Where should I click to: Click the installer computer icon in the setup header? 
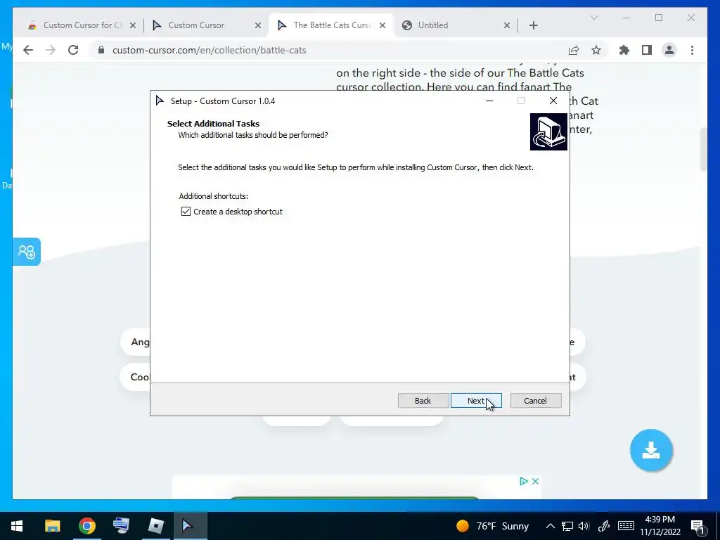[x=548, y=131]
